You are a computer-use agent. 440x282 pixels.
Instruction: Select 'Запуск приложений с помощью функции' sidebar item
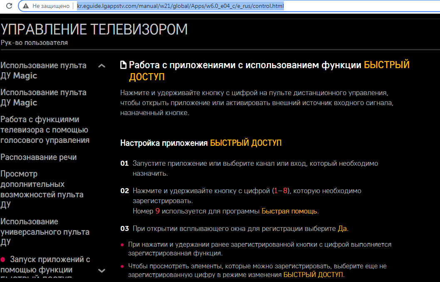pos(50,265)
